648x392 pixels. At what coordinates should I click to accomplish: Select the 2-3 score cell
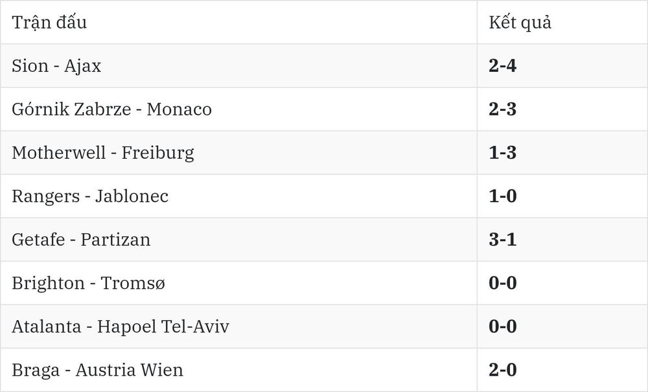[562, 110]
